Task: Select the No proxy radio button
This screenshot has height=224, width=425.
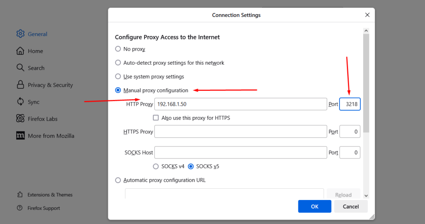Action: 118,49
